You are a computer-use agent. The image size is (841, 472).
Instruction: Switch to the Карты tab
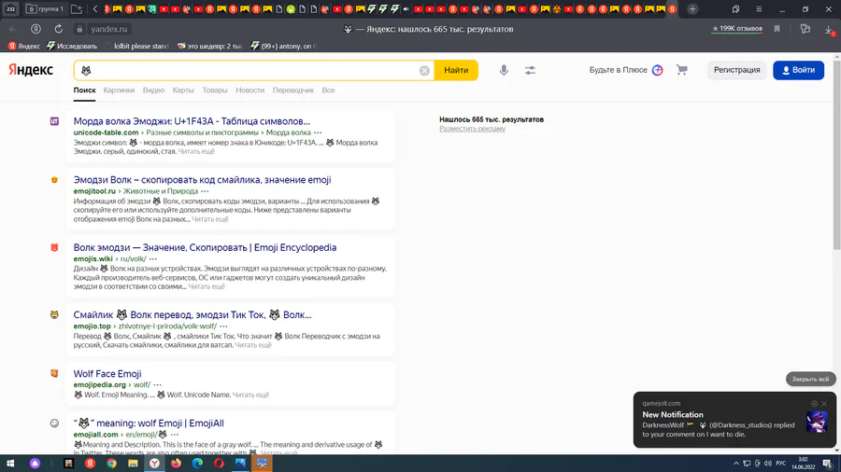[183, 90]
